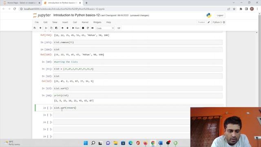Screen dimensions: 261x147
Task: Open Windows taskbar Search
Action: click(x=93, y=143)
